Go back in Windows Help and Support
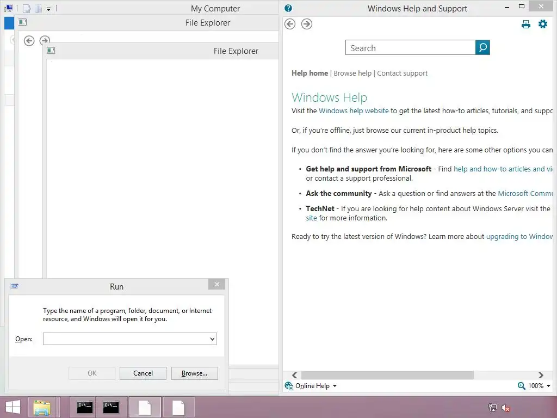Image resolution: width=557 pixels, height=418 pixels. click(x=290, y=24)
